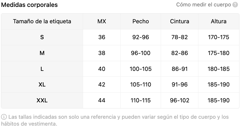This screenshot has height=131, width=242.
Task: Click the question mark help icon
Action: coord(235,5)
